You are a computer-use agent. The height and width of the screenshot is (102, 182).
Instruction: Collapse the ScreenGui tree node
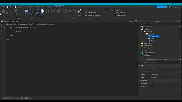click(142, 31)
